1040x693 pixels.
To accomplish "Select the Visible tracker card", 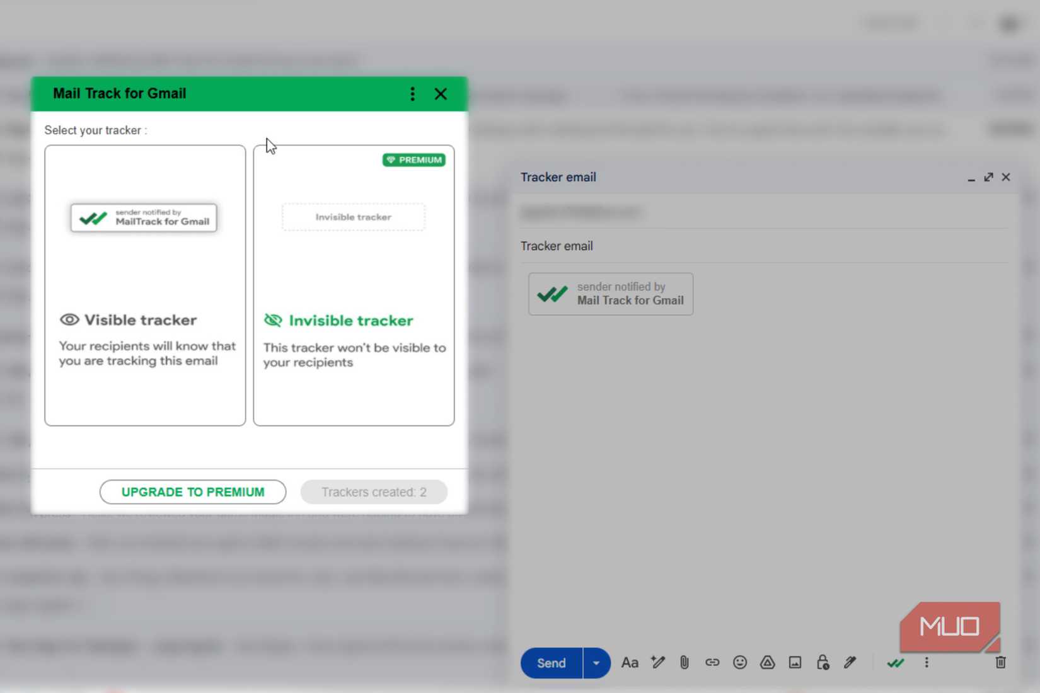I will 145,285.
